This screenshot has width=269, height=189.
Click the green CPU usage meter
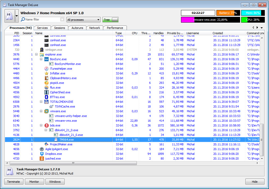(253, 20)
